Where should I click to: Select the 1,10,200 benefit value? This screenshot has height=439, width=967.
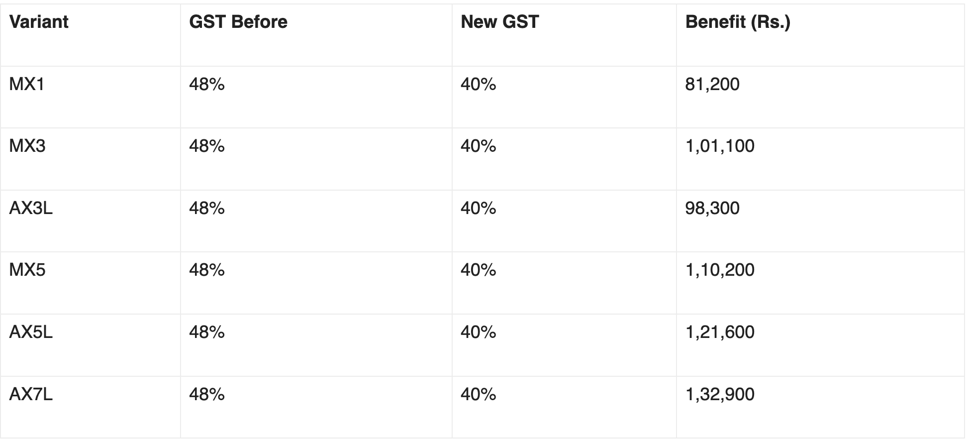click(719, 270)
